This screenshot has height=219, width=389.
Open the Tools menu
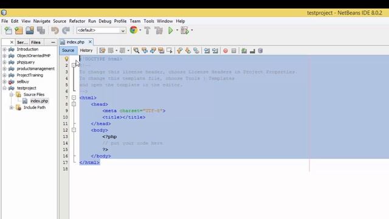pyautogui.click(x=149, y=21)
